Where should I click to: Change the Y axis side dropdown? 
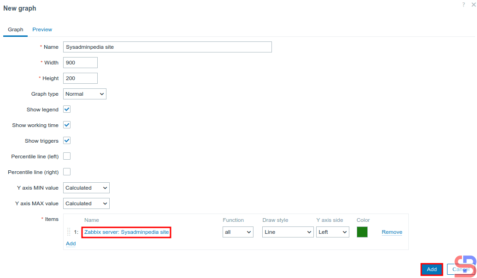332,232
